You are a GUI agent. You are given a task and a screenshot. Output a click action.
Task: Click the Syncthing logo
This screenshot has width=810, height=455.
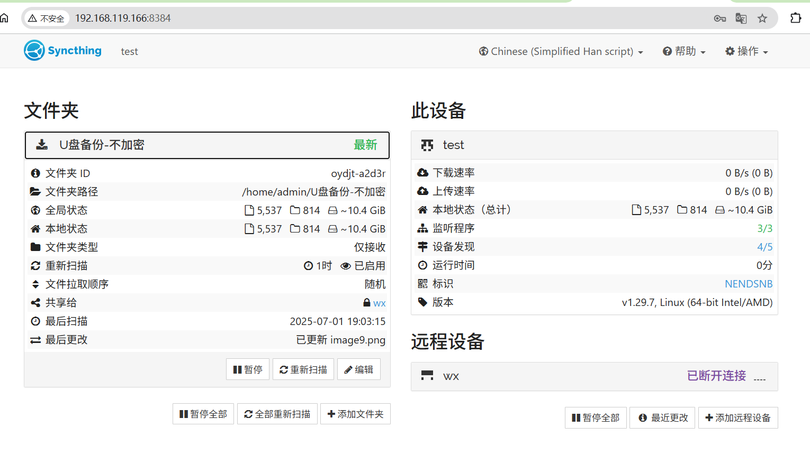click(62, 51)
